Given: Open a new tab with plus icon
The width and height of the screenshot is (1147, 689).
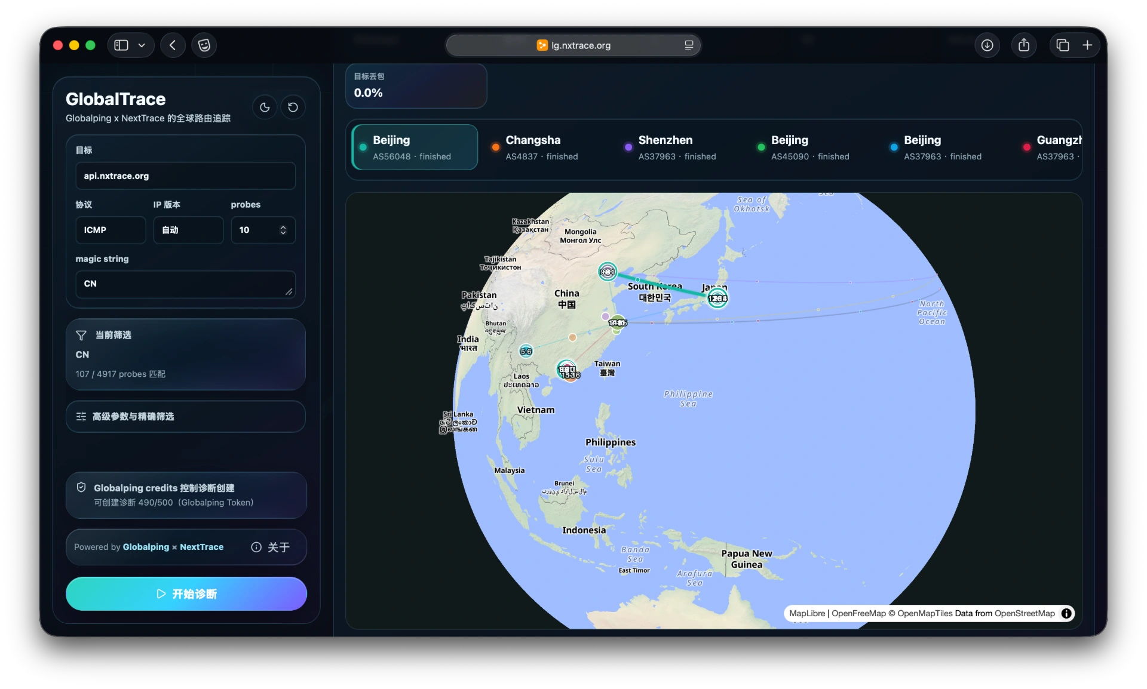Looking at the screenshot, I should (1087, 45).
